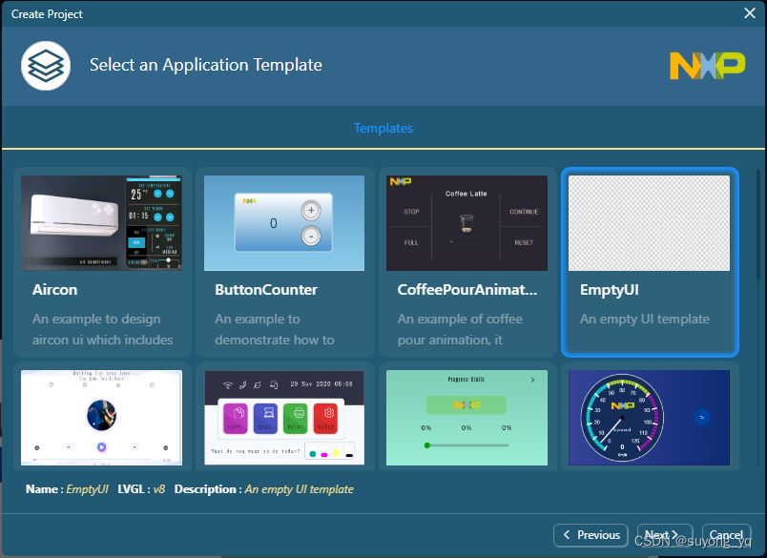Choose the music player template thumbnail
The image size is (767, 558).
101,418
